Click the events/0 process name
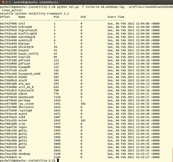Viewport: 173px width, 162px height. 25,40
